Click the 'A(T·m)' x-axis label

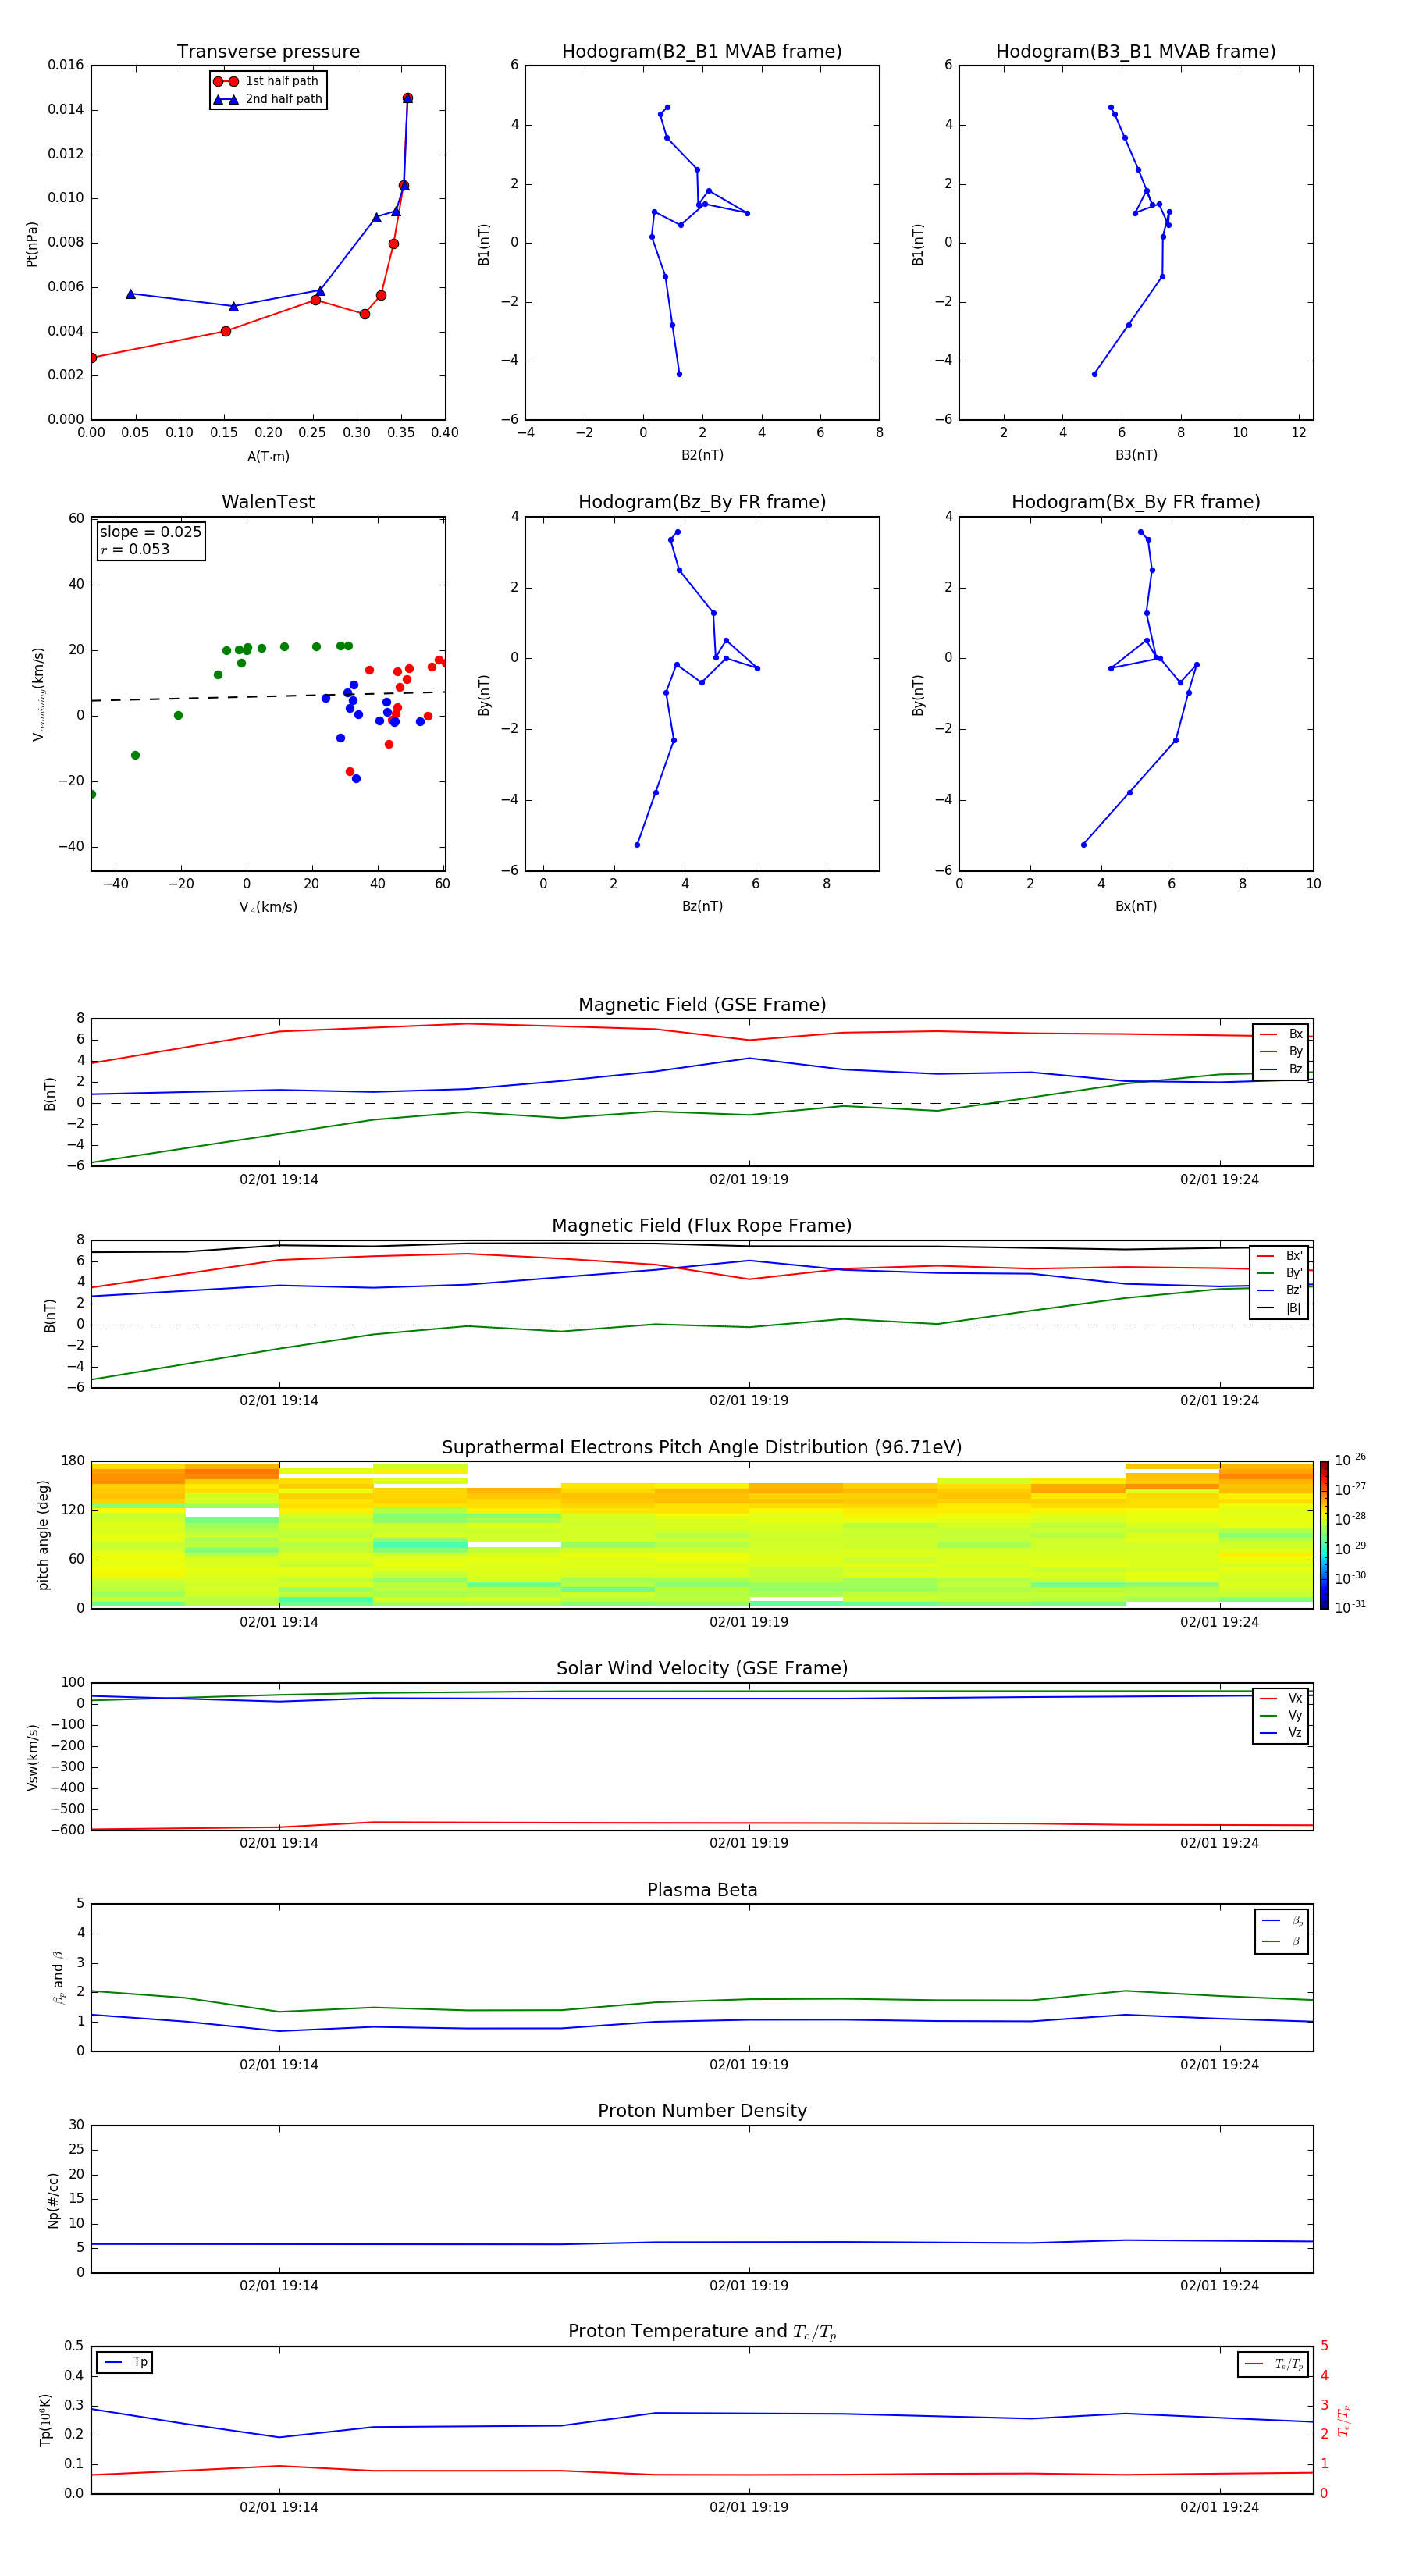pyautogui.click(x=268, y=457)
